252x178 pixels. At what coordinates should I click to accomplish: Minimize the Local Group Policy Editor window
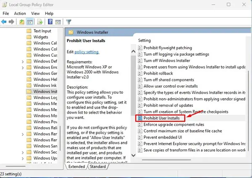[x=213, y=5]
